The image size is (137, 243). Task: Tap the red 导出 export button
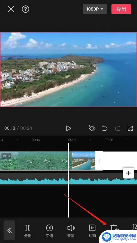click(121, 9)
